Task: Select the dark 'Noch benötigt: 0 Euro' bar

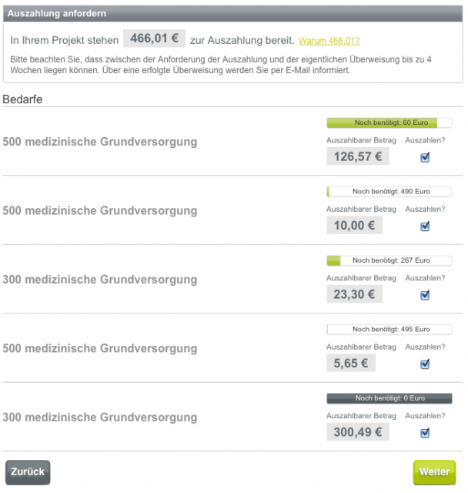Action: point(389,398)
